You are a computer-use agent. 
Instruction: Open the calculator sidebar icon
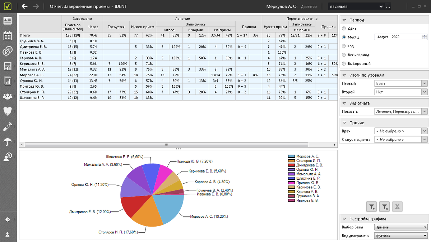click(x=7, y=66)
